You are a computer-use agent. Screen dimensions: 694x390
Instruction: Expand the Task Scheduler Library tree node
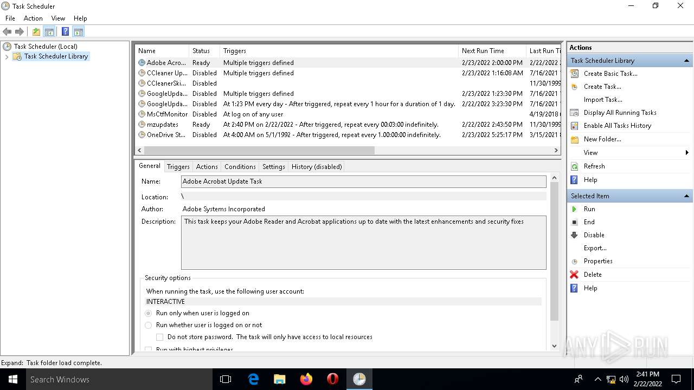[x=7, y=56]
